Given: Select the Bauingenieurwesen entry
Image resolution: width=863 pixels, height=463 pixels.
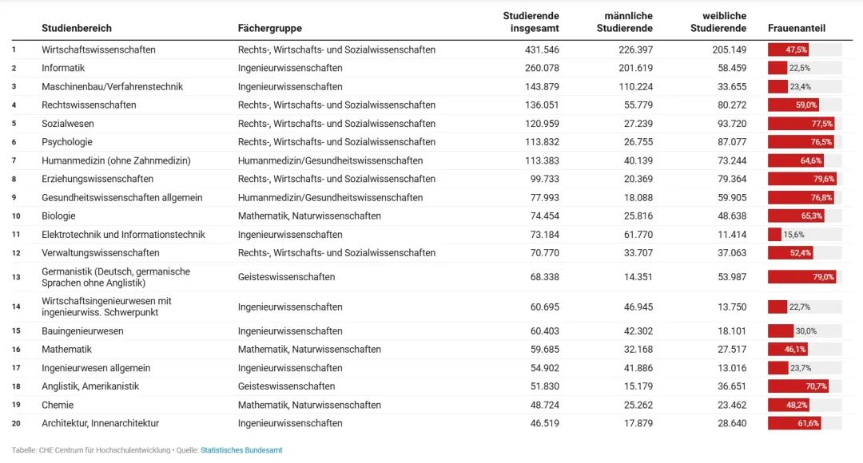Looking at the screenshot, I should pyautogui.click(x=82, y=331).
